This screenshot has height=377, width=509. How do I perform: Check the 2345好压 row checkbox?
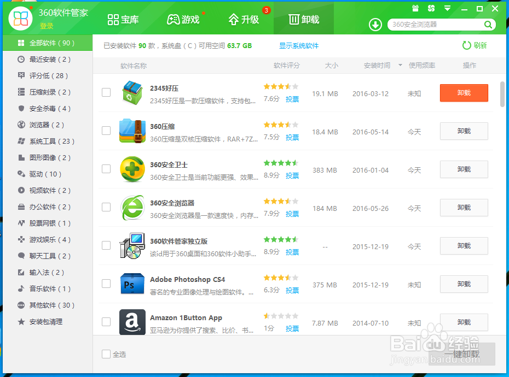pos(106,92)
